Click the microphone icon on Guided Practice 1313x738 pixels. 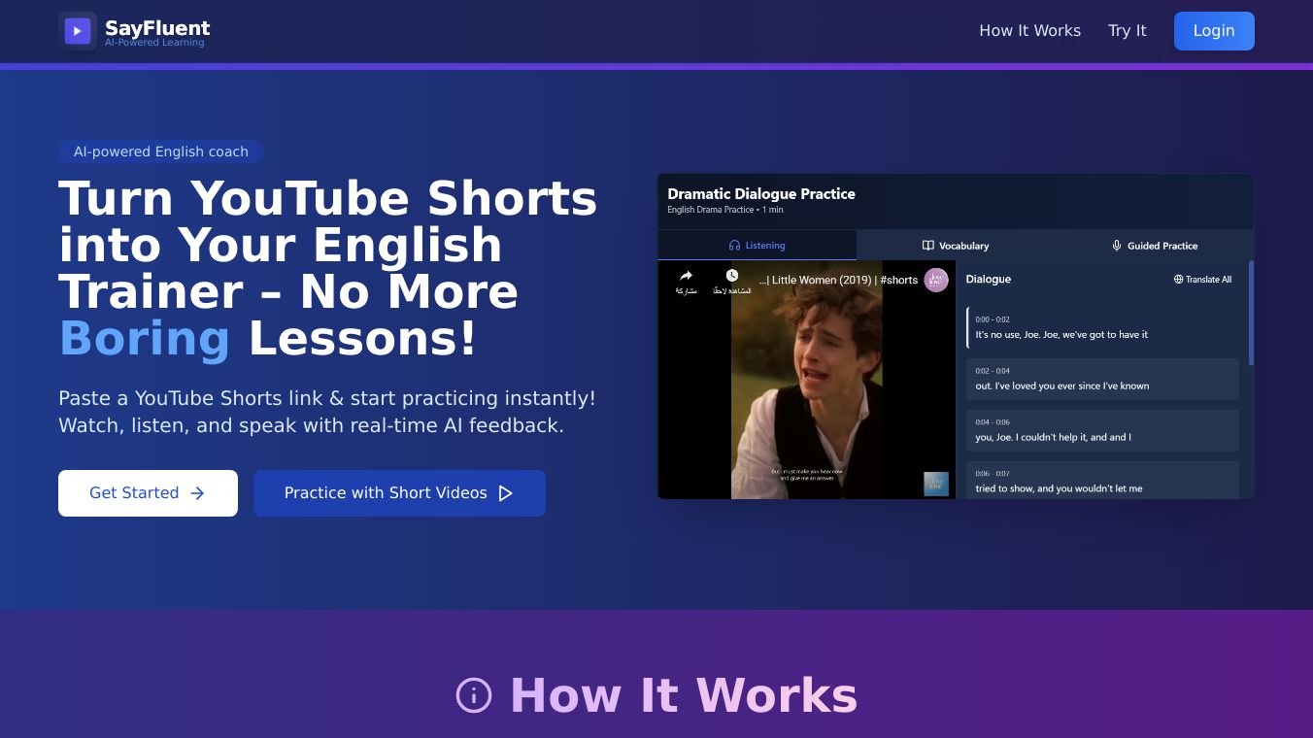[x=1117, y=246]
